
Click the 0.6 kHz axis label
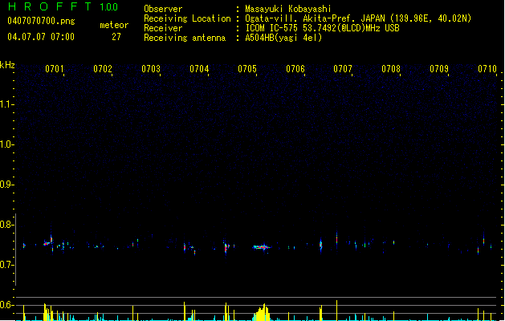point(6,305)
